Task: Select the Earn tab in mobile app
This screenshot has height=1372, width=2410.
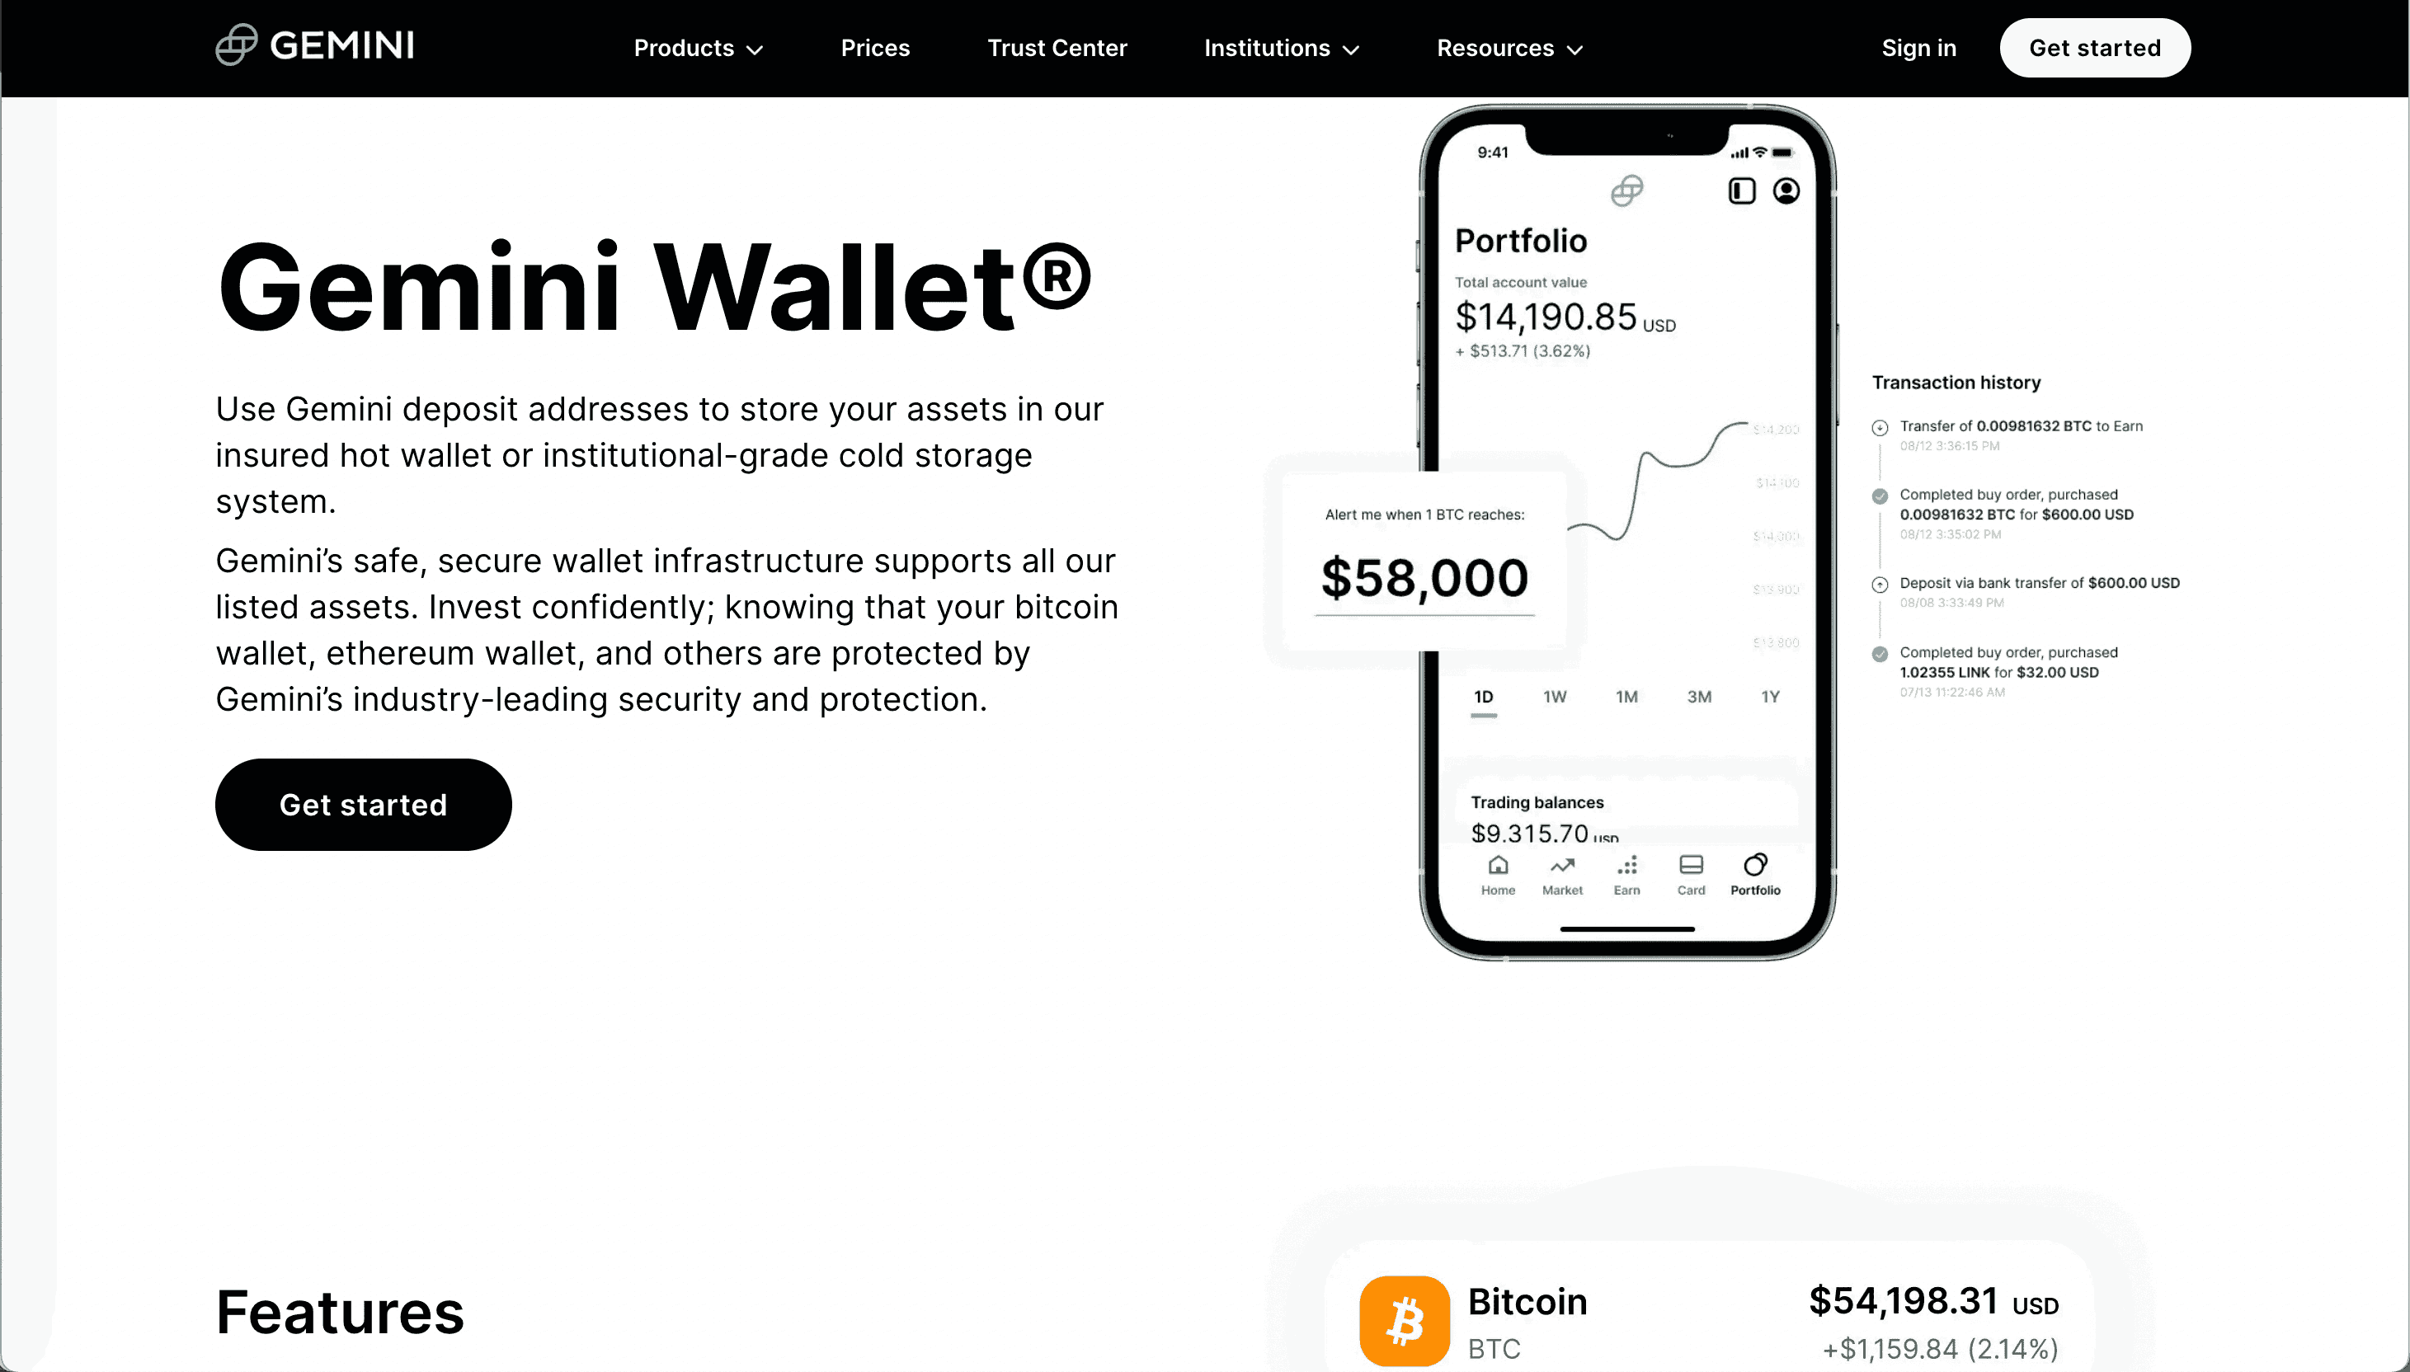Action: point(1627,874)
